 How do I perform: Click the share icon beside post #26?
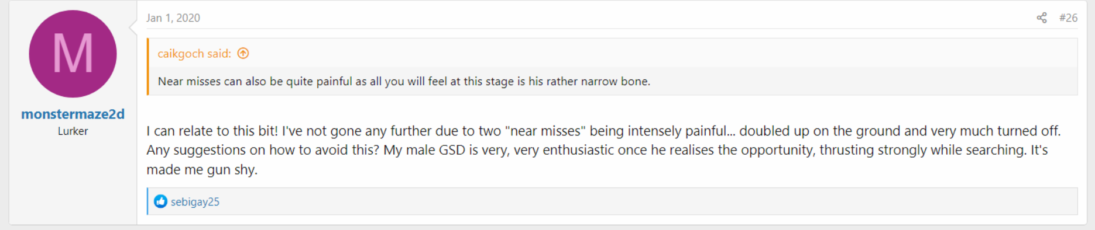1042,18
